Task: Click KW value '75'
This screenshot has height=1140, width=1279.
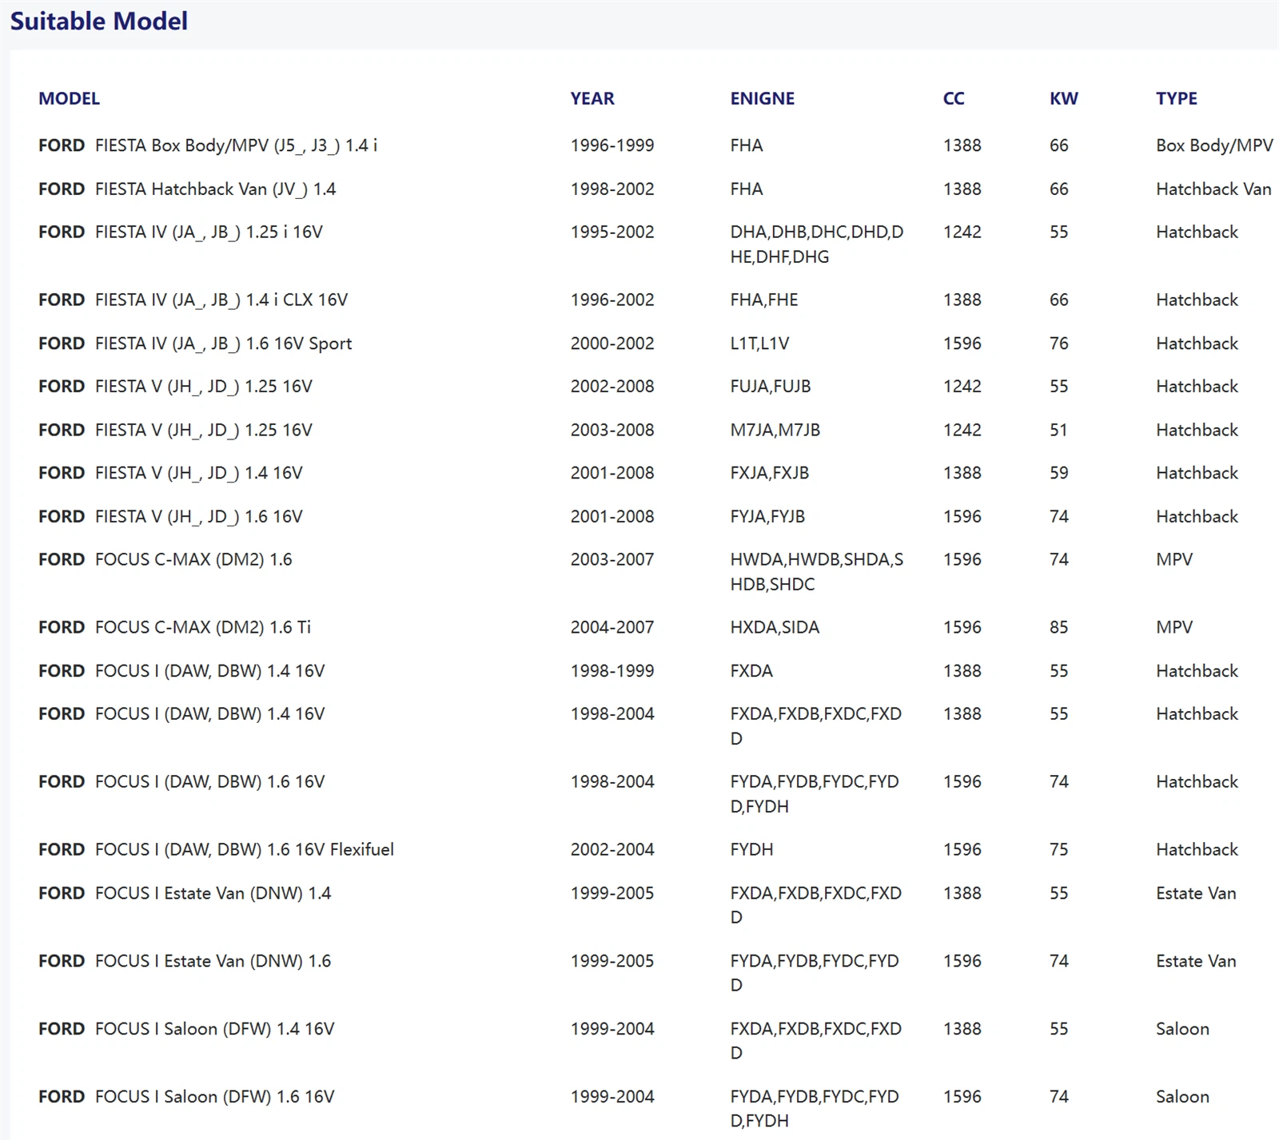Action: click(x=1059, y=850)
